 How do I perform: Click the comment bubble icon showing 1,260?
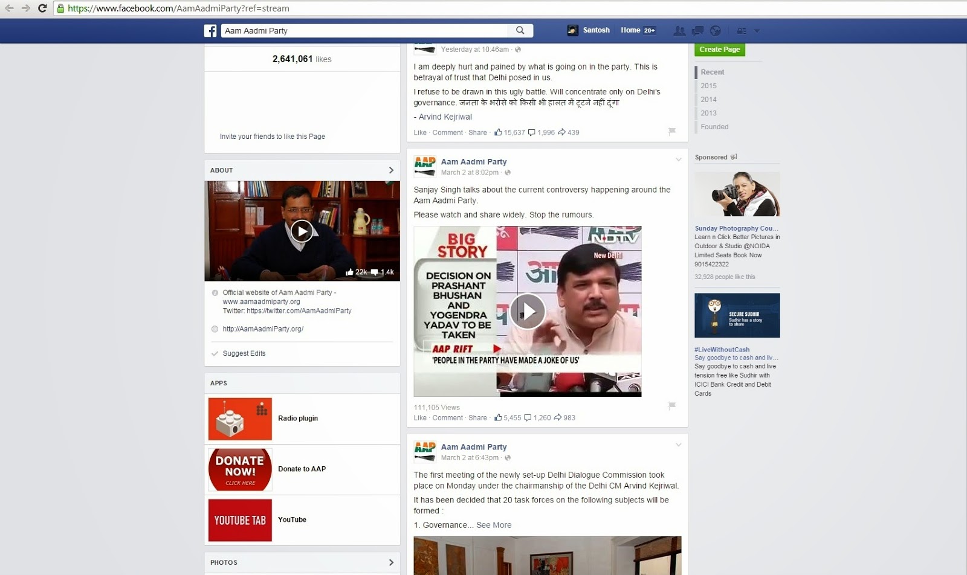coord(528,417)
